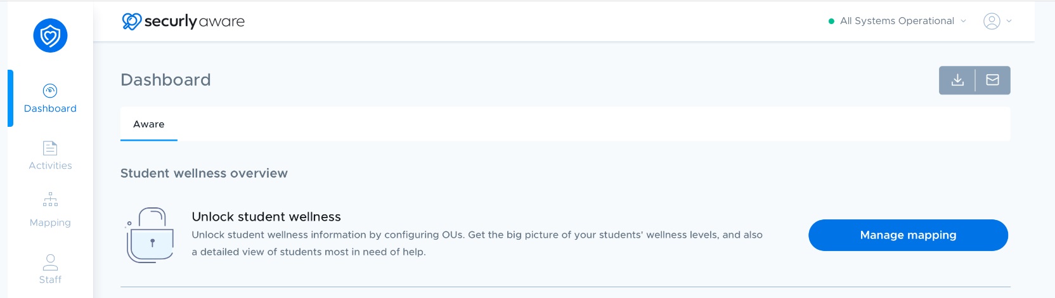
Task: Open the Staff sidebar label
Action: pyautogui.click(x=50, y=280)
